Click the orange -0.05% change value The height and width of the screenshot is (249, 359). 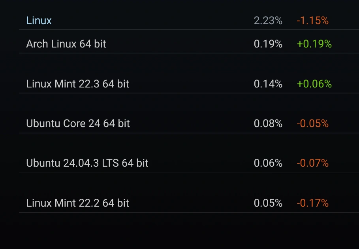pos(312,124)
